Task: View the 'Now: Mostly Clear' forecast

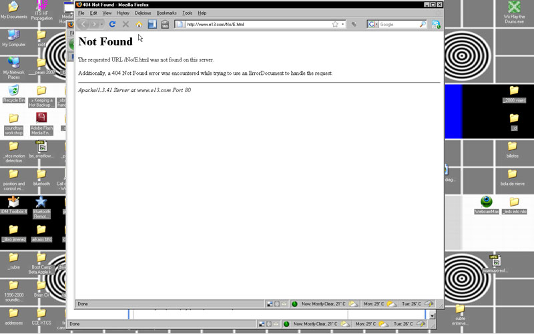Action: [x=323, y=304]
